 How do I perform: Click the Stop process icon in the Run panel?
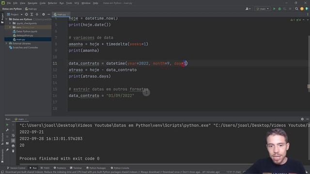click(x=7, y=136)
